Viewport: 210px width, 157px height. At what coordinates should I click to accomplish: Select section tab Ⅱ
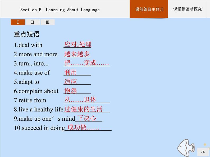(33, 22)
